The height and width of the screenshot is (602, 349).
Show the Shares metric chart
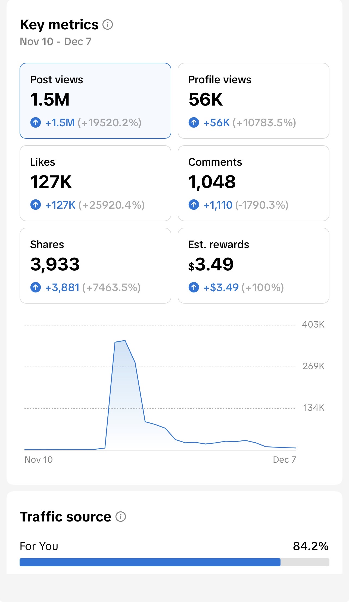[95, 266]
